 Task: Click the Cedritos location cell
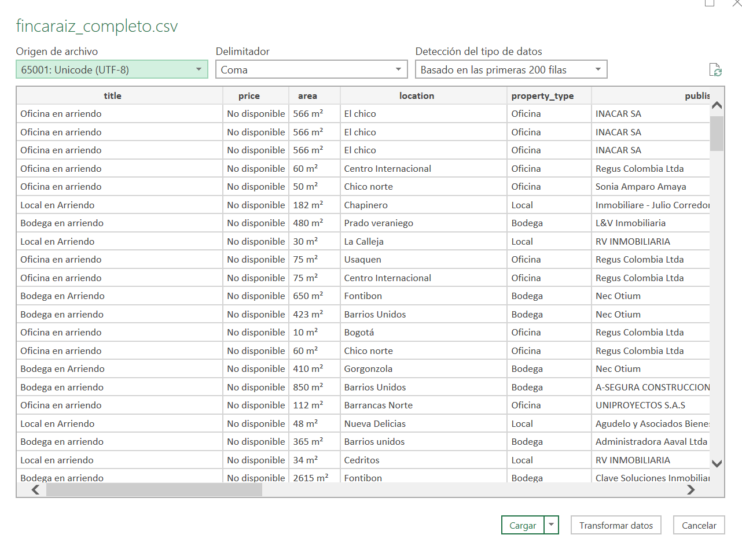pos(423,460)
